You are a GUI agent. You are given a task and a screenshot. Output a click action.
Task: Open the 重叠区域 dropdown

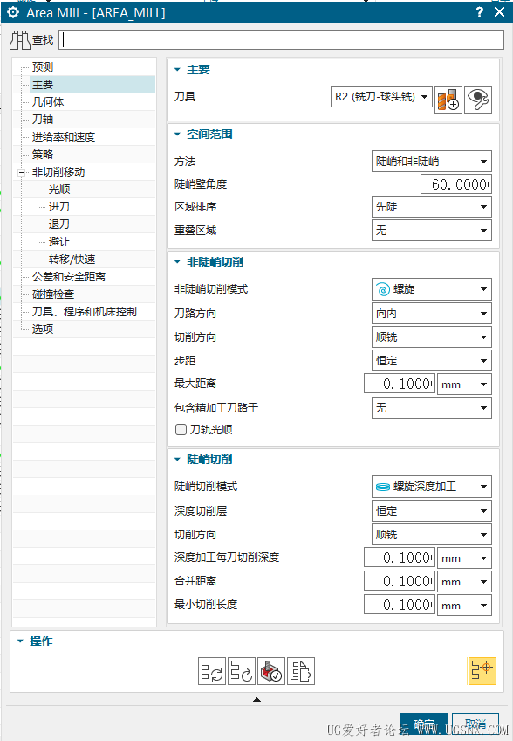tap(431, 231)
